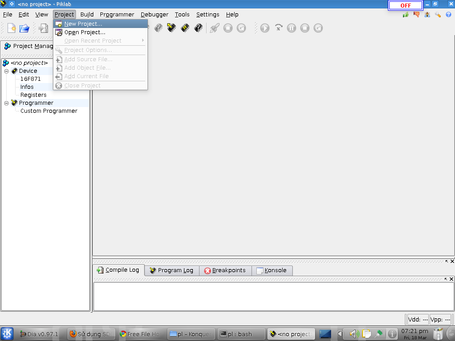Select the Device tree label
Viewport: 455px width, 341px height.
[x=28, y=71]
